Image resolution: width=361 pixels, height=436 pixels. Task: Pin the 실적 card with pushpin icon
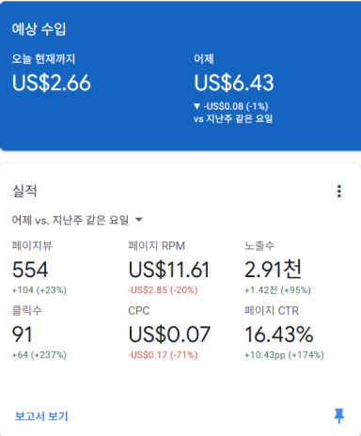point(339,415)
